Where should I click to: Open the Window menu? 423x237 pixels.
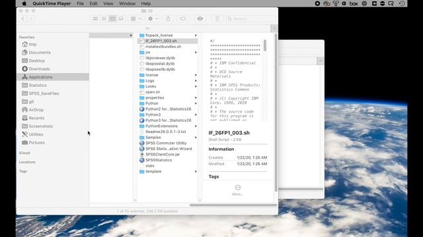point(127,3)
